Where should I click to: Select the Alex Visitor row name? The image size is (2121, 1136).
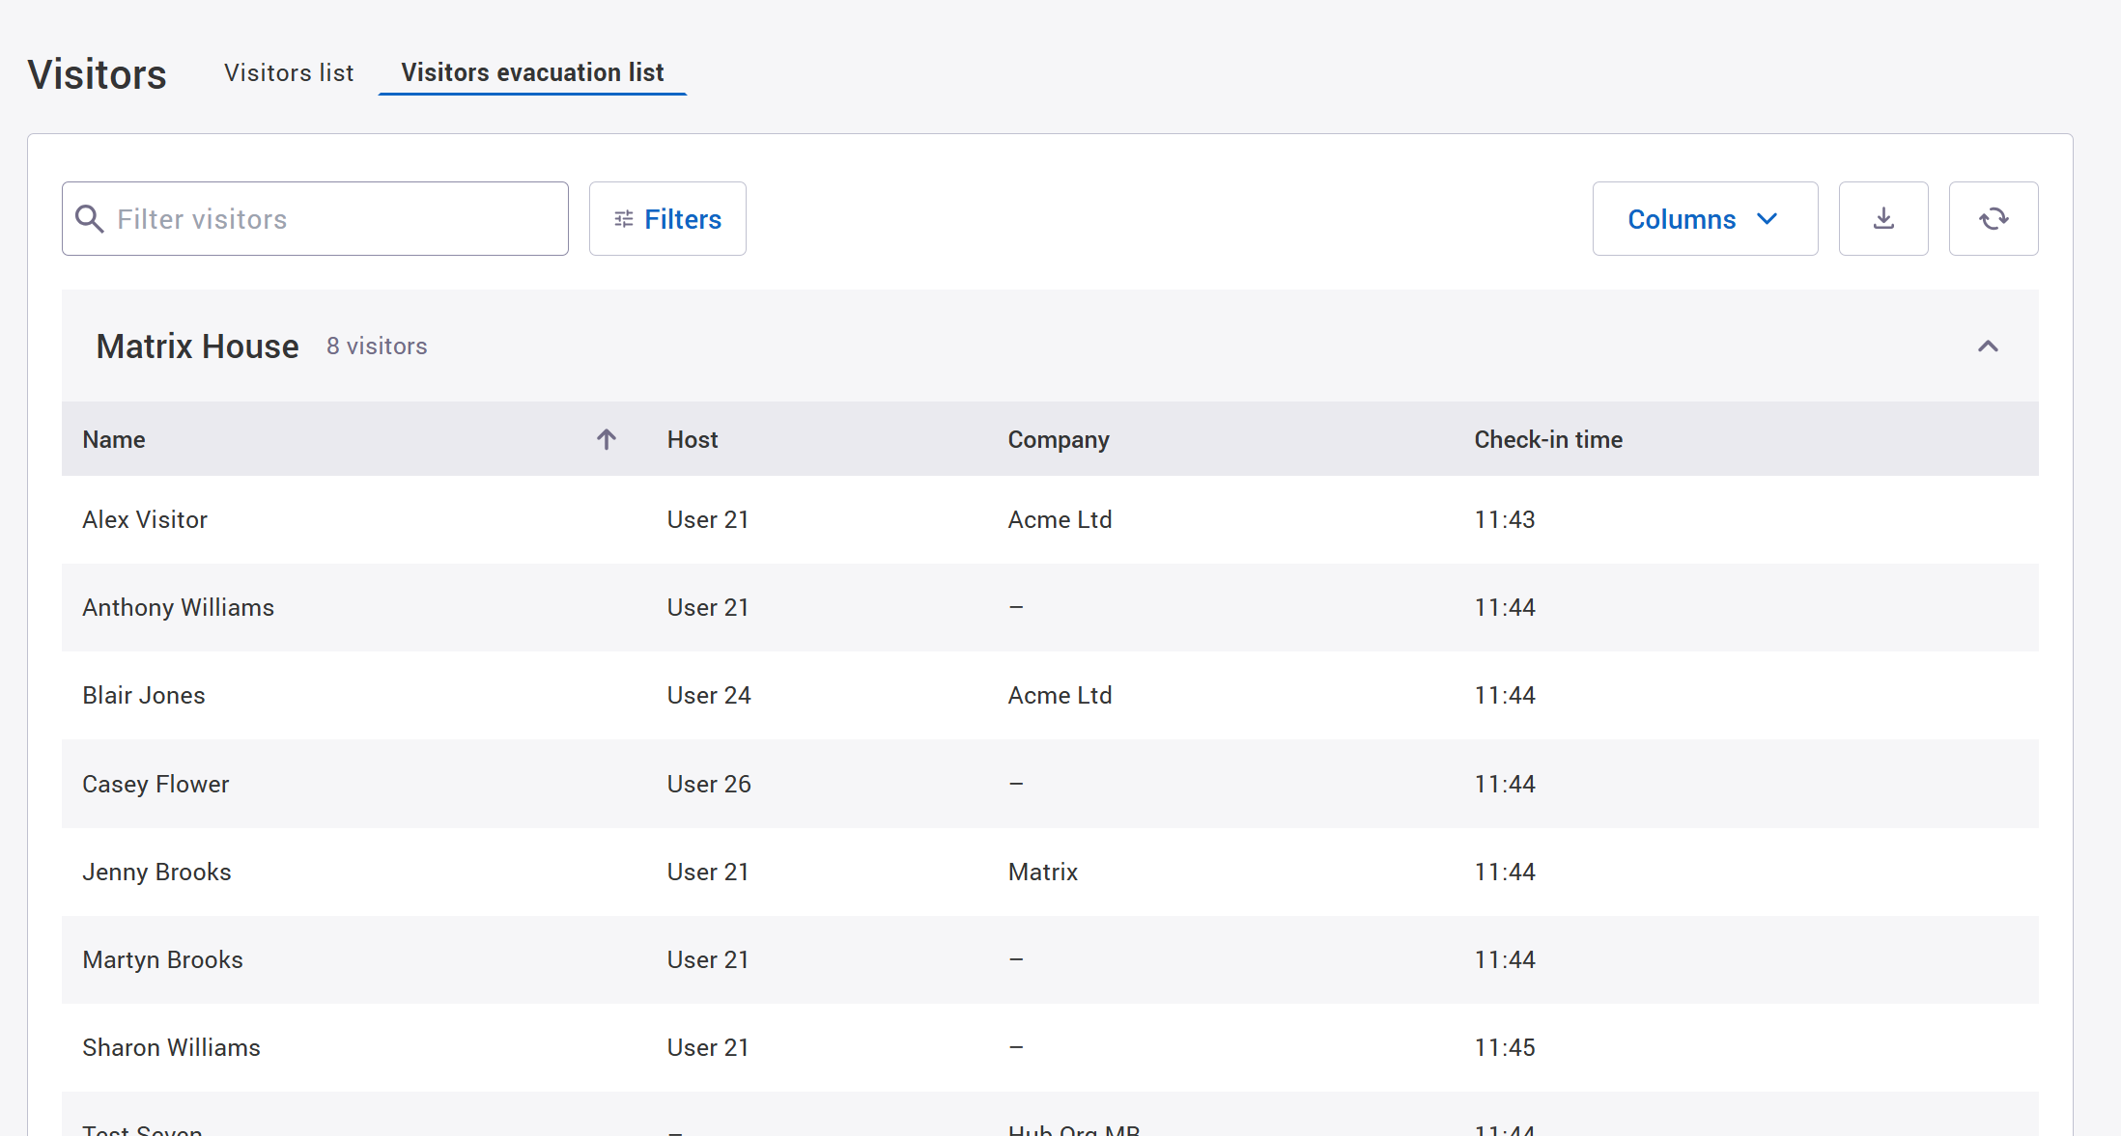145,520
